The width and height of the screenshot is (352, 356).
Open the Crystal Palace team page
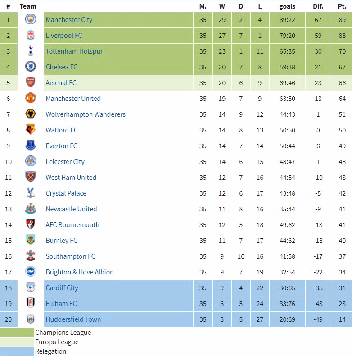pos(66,193)
